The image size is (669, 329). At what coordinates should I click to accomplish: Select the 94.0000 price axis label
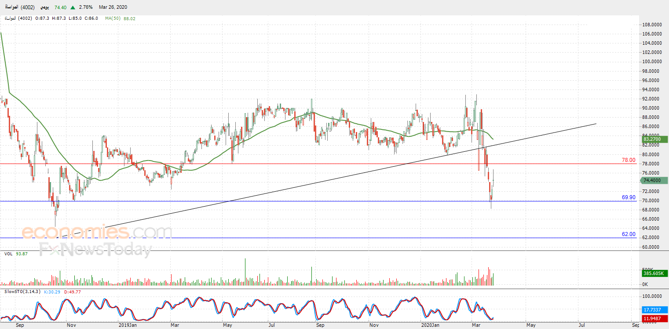tap(651, 89)
